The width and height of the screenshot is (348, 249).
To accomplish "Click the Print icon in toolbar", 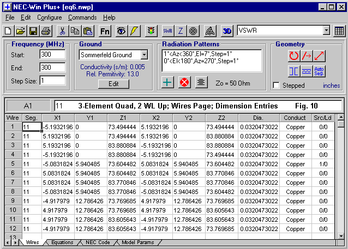I will [45, 31].
